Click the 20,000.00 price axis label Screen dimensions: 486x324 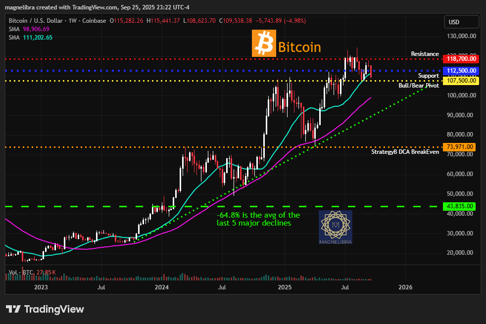tap(460, 253)
